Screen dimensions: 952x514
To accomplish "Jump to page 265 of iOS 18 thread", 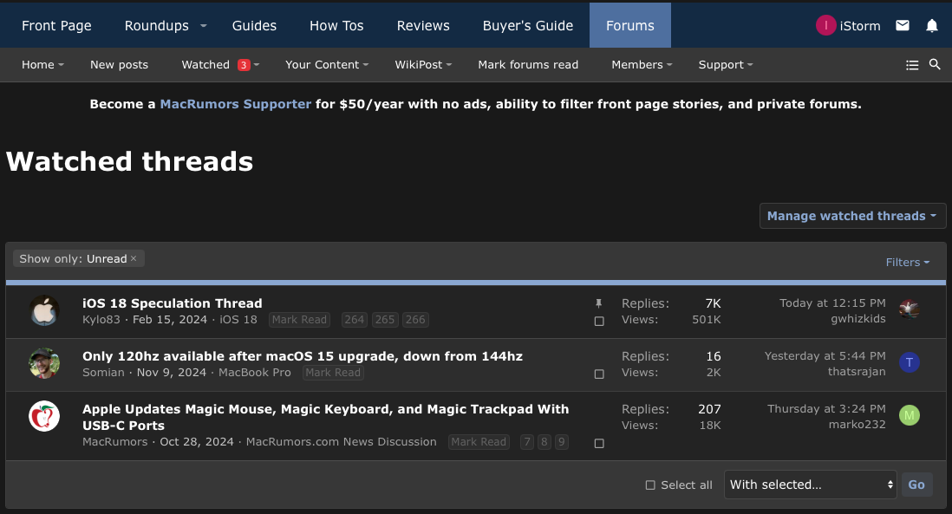I will coord(384,320).
